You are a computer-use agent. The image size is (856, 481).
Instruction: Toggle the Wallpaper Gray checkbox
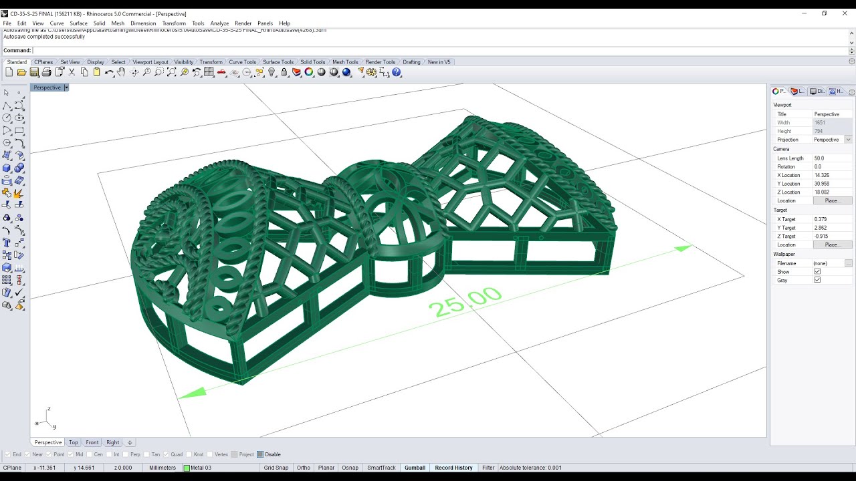click(817, 281)
